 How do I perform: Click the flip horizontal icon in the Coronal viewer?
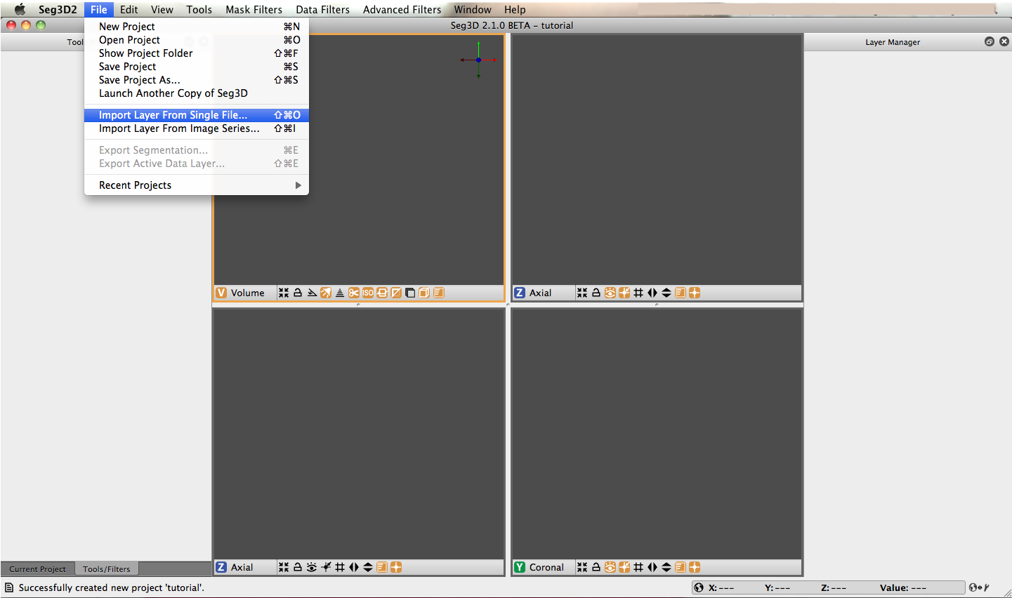[652, 567]
